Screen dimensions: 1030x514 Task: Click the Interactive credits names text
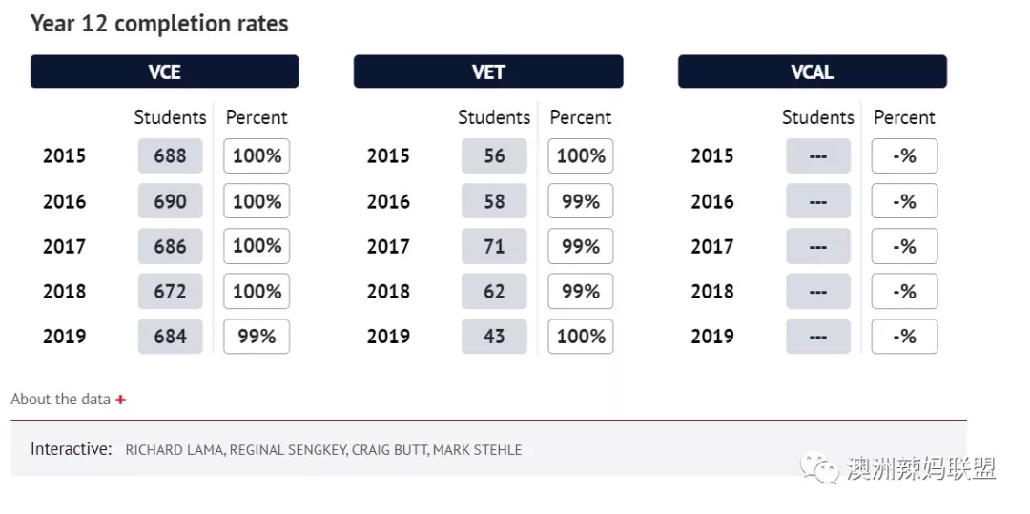click(324, 450)
